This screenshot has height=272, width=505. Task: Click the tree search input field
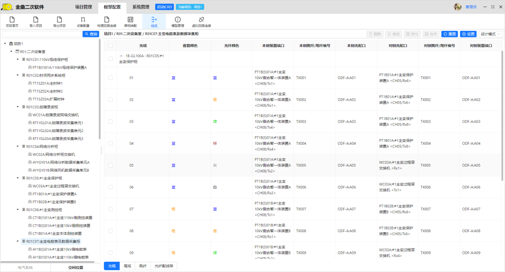pos(42,34)
